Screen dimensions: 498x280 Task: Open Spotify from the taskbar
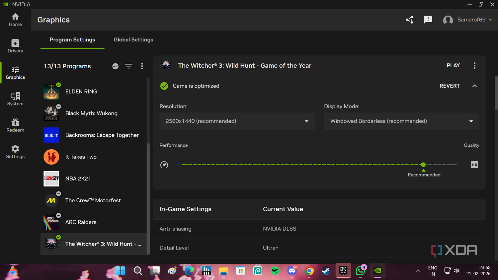click(x=275, y=271)
